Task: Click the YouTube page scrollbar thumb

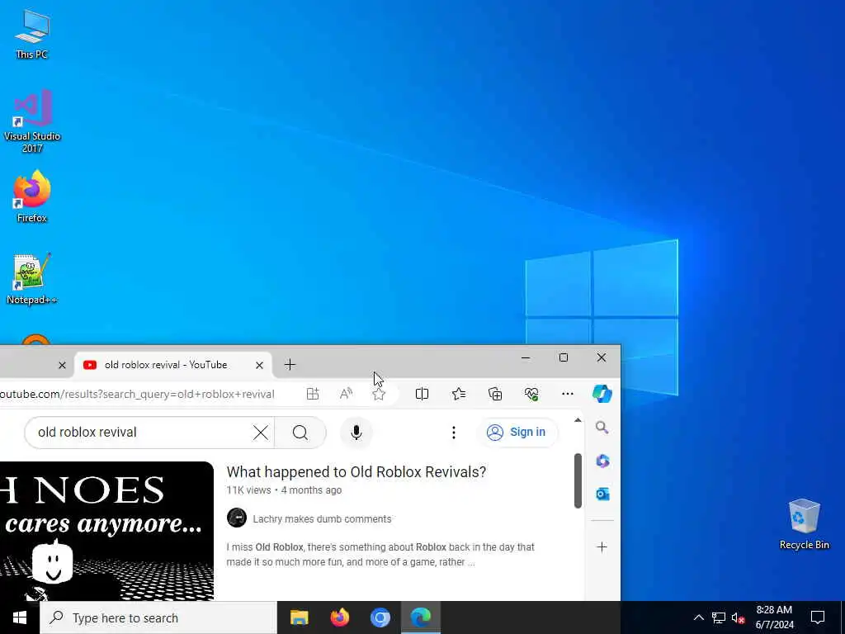Action: click(578, 480)
